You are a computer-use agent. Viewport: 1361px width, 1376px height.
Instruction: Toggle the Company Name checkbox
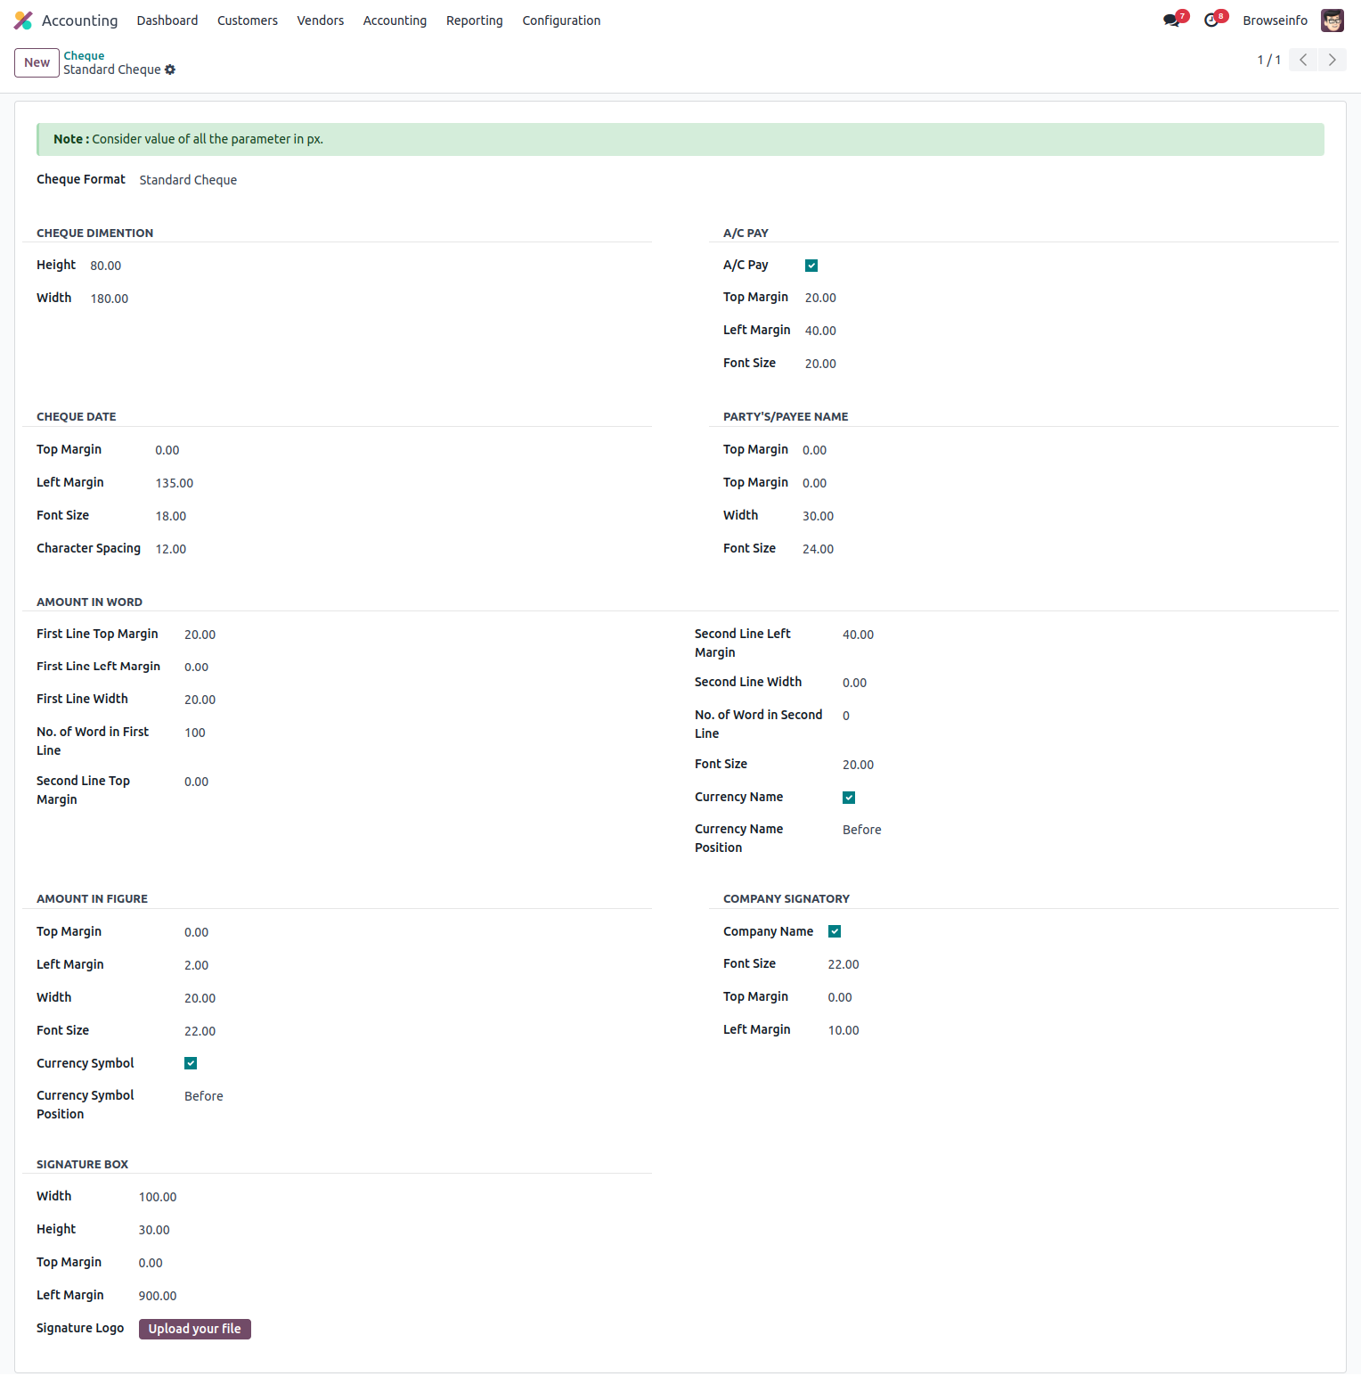pyautogui.click(x=835, y=931)
